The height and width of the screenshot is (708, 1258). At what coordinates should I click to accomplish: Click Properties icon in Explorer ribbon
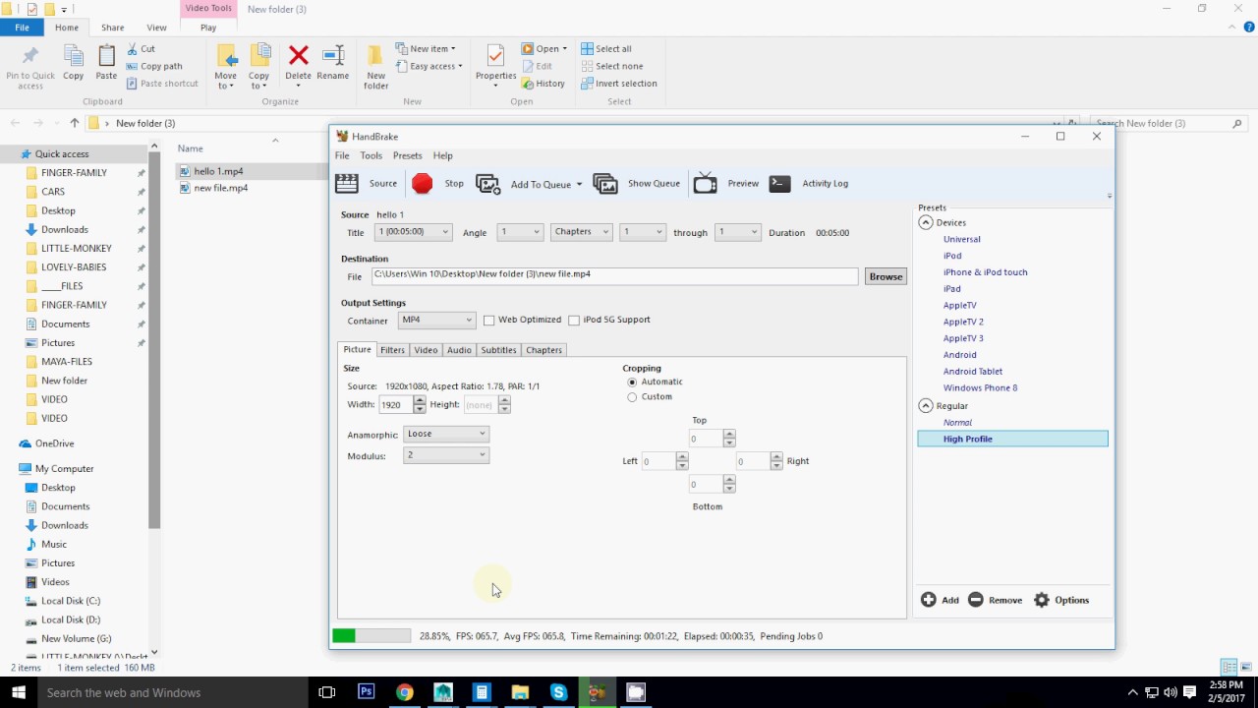[495, 55]
